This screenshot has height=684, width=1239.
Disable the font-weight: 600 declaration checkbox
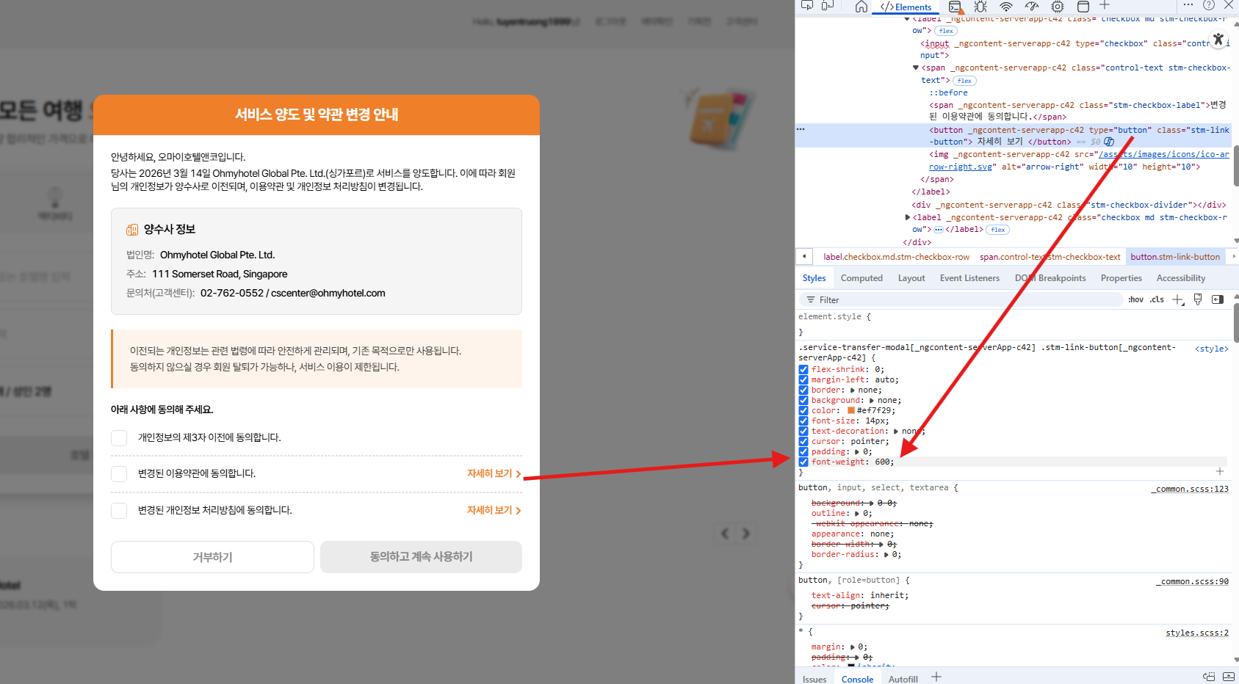point(803,462)
